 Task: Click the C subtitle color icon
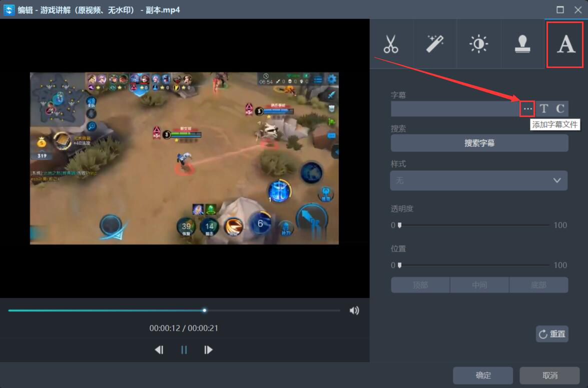pyautogui.click(x=560, y=109)
